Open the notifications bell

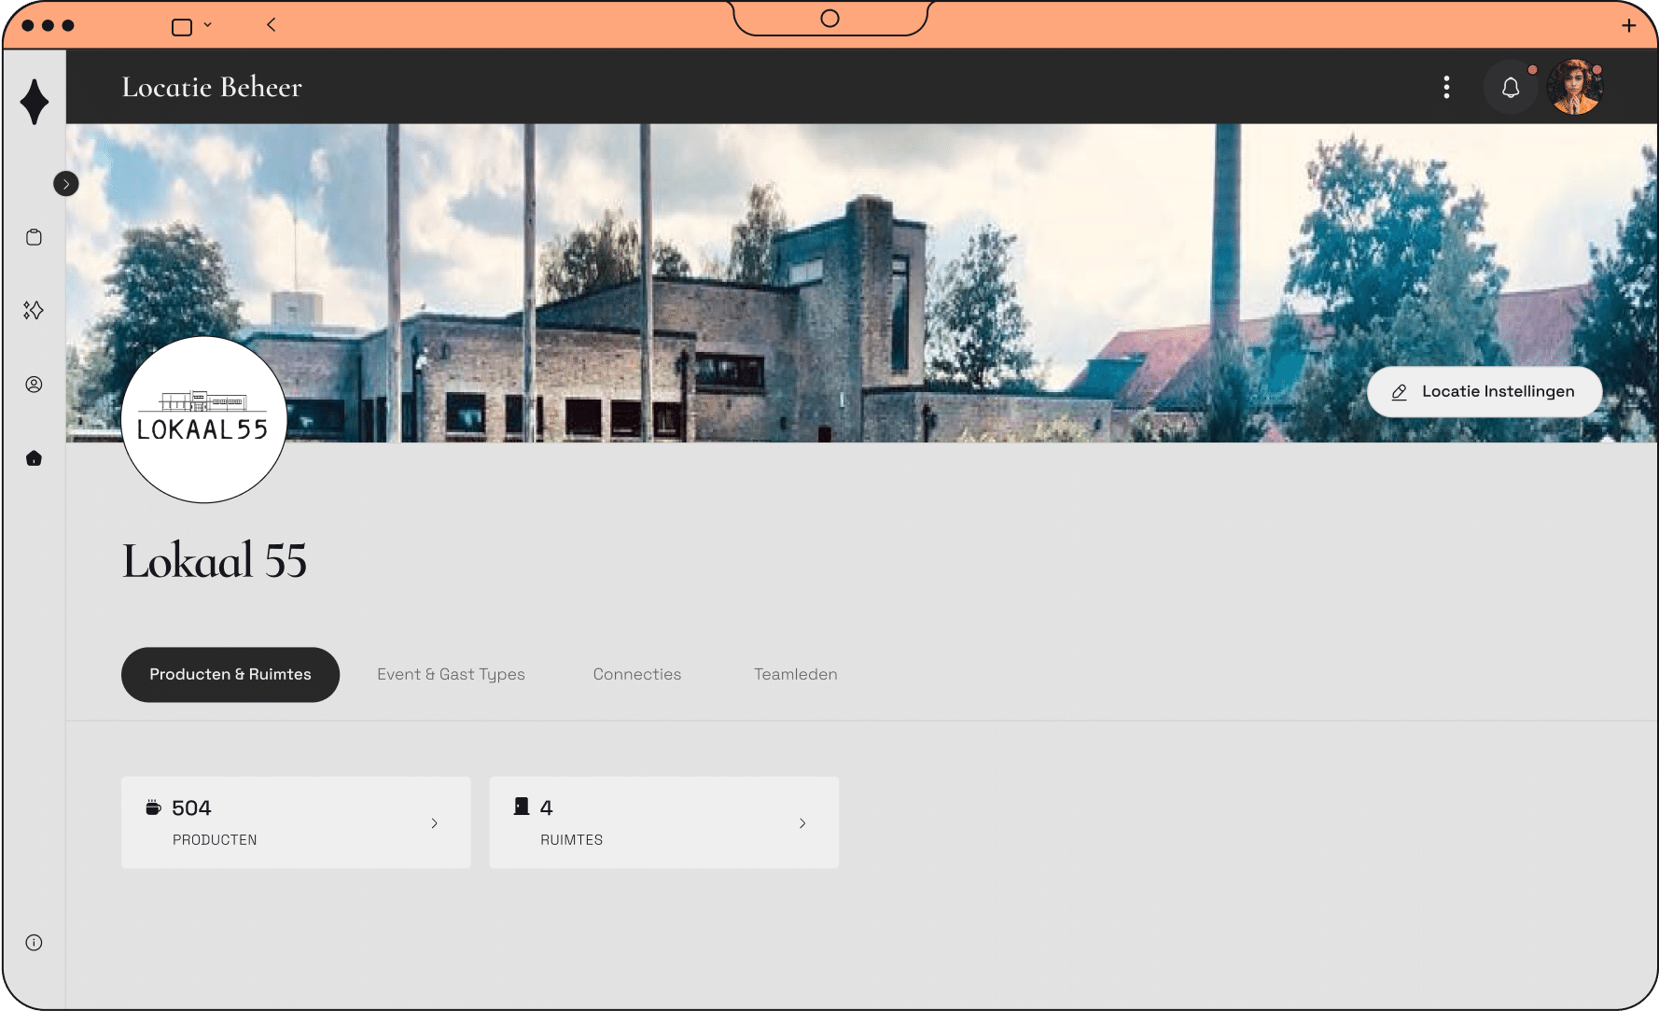(1510, 88)
